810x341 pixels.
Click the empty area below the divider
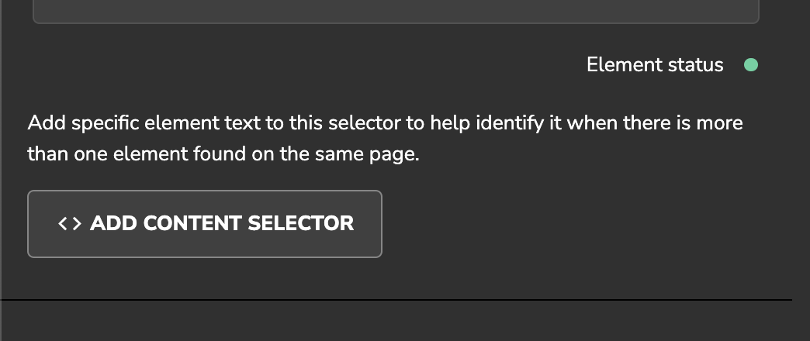point(396,322)
